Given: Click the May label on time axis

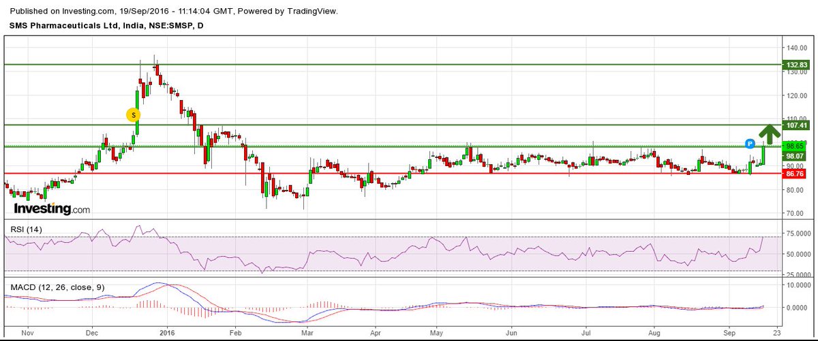Looking at the screenshot, I should pyautogui.click(x=437, y=334).
